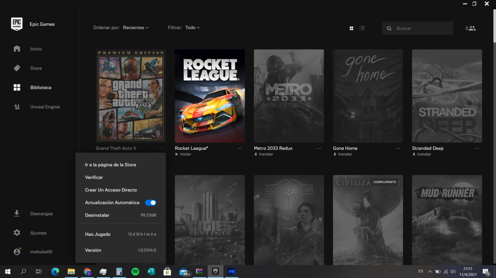
Task: Open Civilization cover thumbnail
Action: 368,220
